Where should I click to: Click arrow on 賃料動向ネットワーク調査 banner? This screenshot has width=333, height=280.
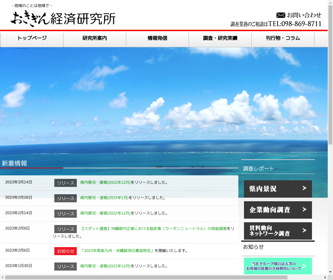pyautogui.click(x=304, y=230)
